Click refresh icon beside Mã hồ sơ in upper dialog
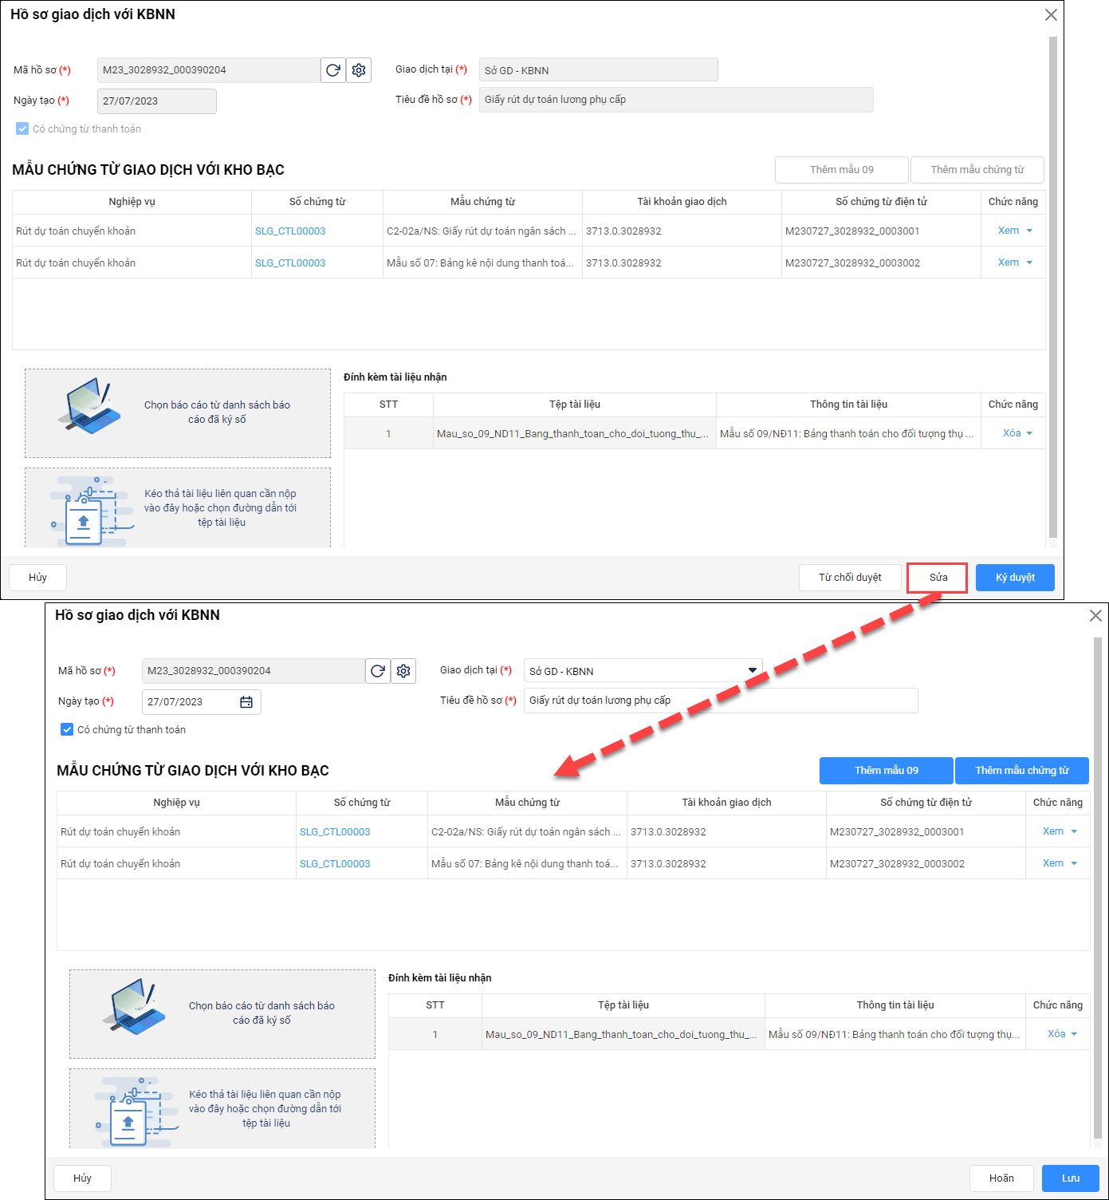This screenshot has height=1200, width=1109. 333,70
